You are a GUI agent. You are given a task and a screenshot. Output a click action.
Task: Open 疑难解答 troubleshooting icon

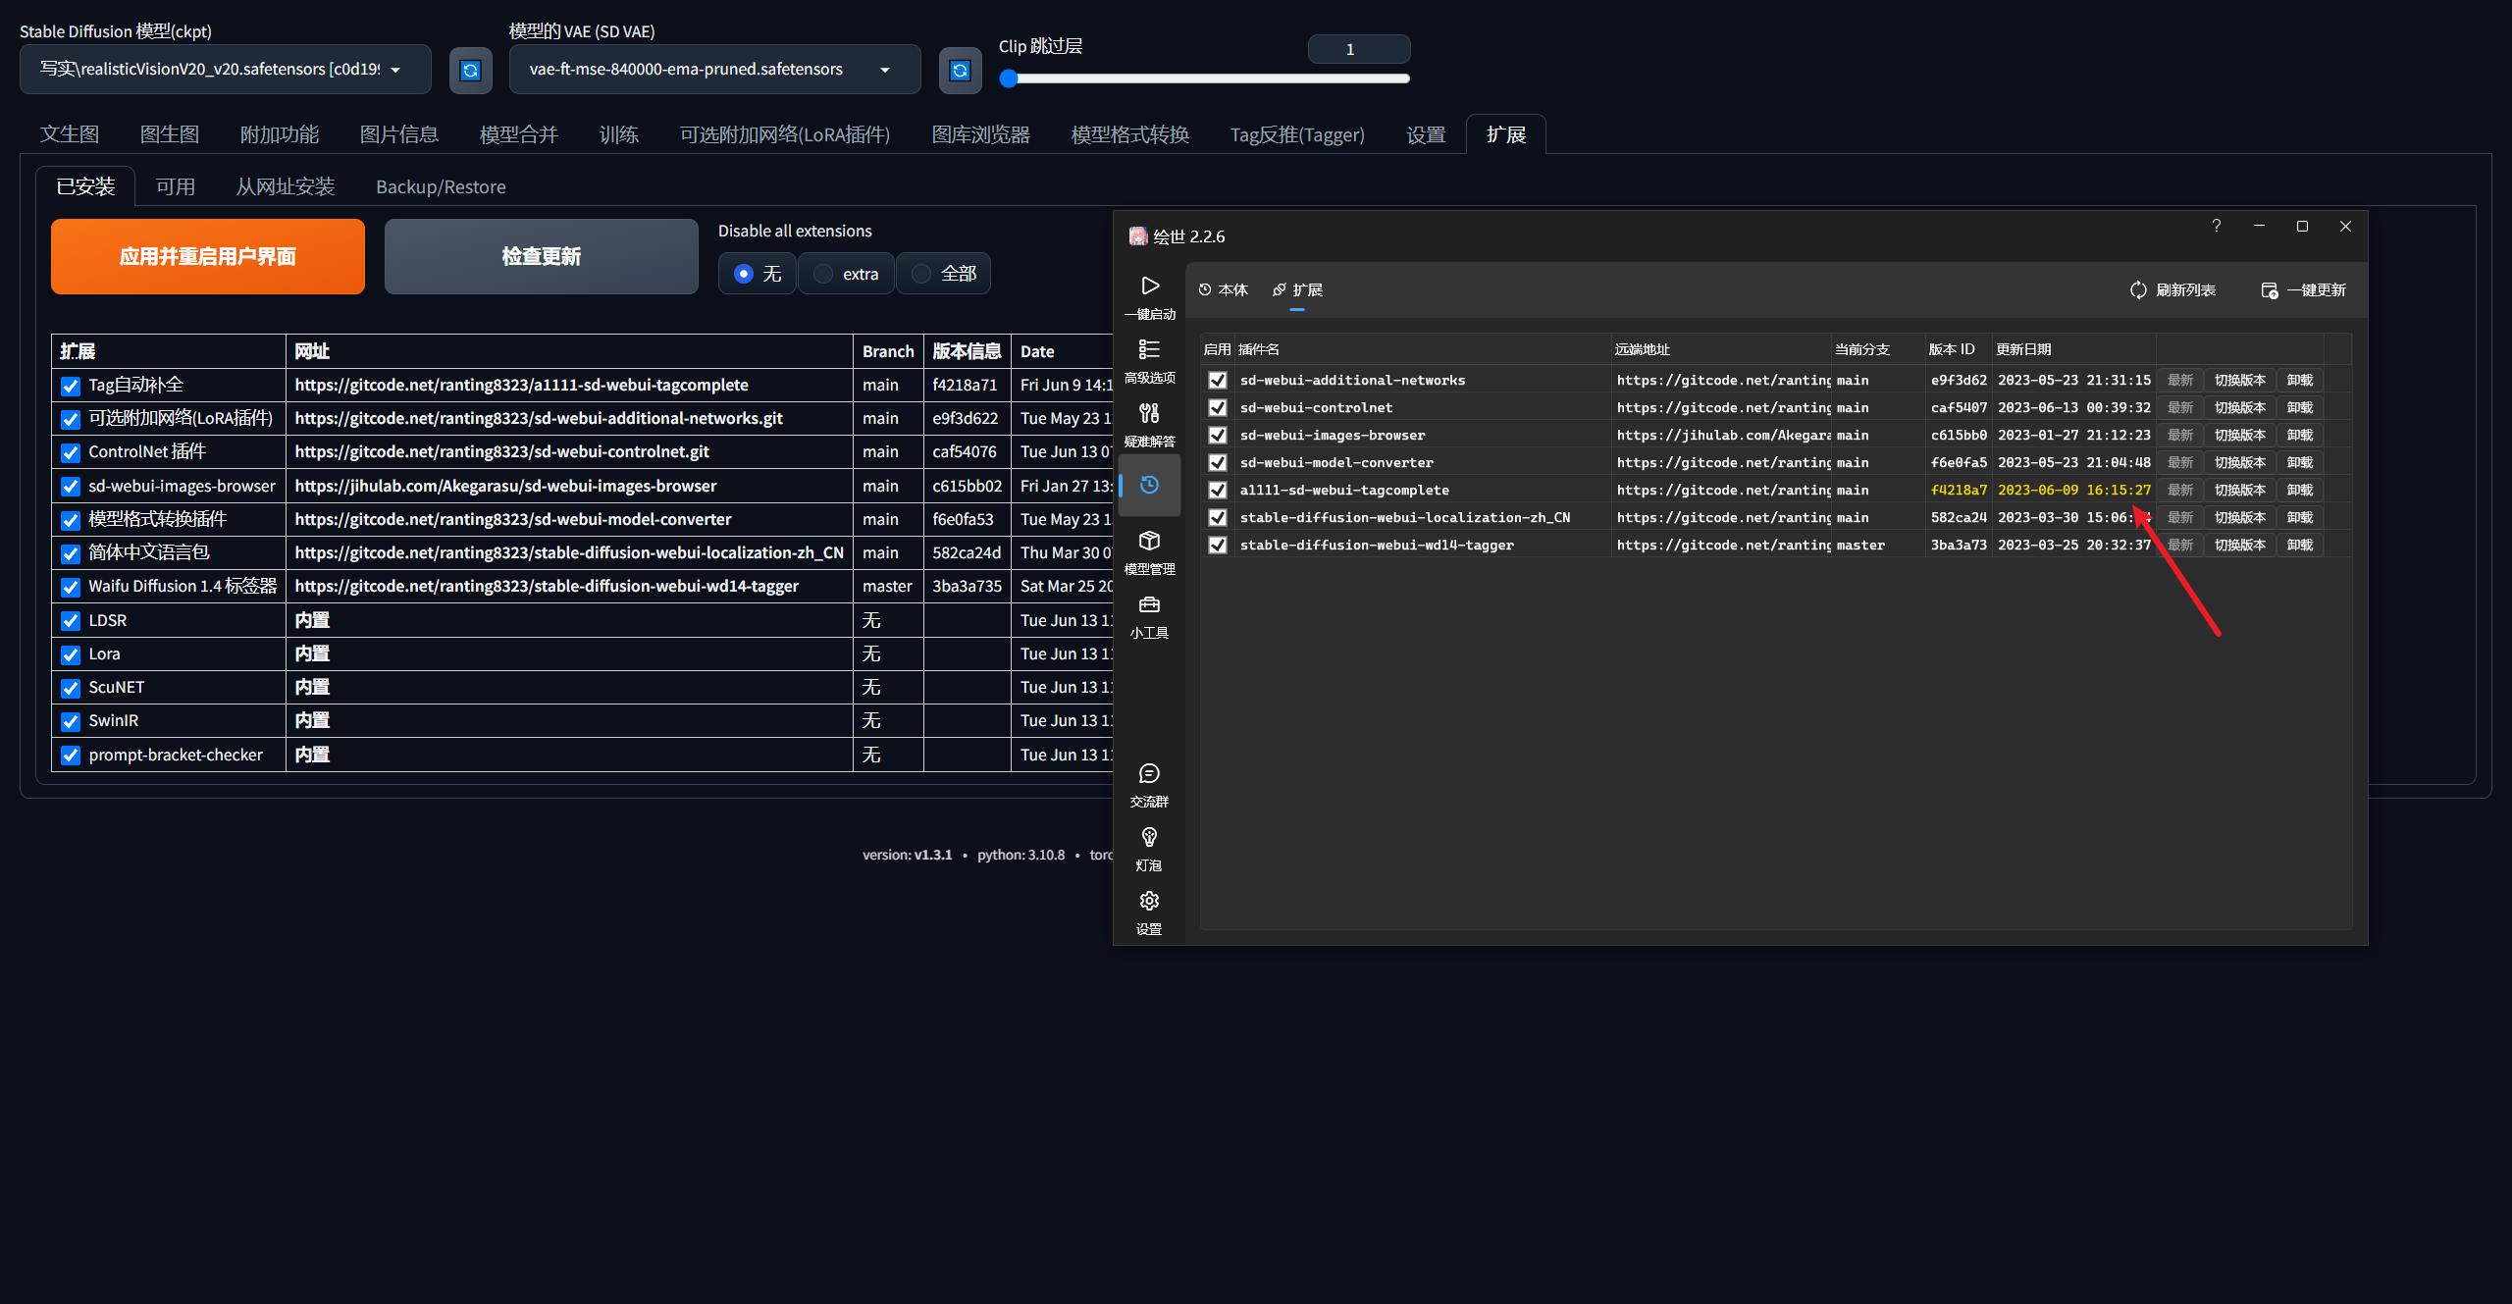pos(1149,414)
